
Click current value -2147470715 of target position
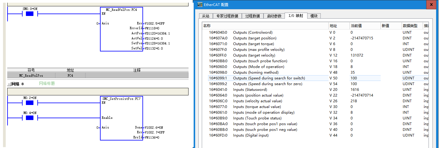[362, 38]
